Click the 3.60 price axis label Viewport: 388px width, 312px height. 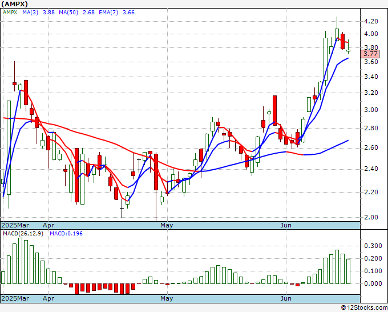click(x=371, y=62)
